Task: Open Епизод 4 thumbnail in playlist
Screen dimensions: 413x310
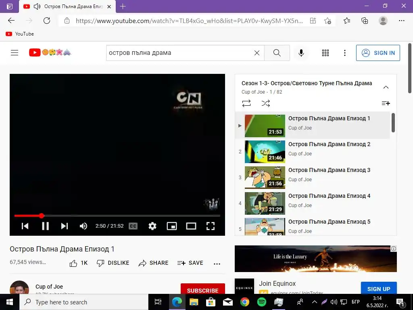Action: click(265, 203)
